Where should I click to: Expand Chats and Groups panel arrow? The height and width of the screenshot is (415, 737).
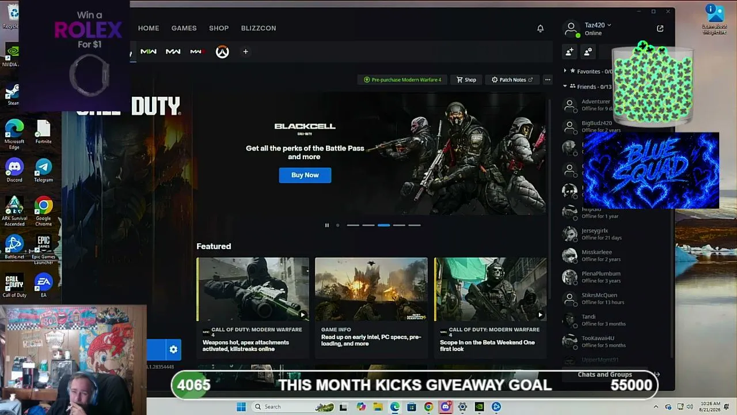click(656, 375)
